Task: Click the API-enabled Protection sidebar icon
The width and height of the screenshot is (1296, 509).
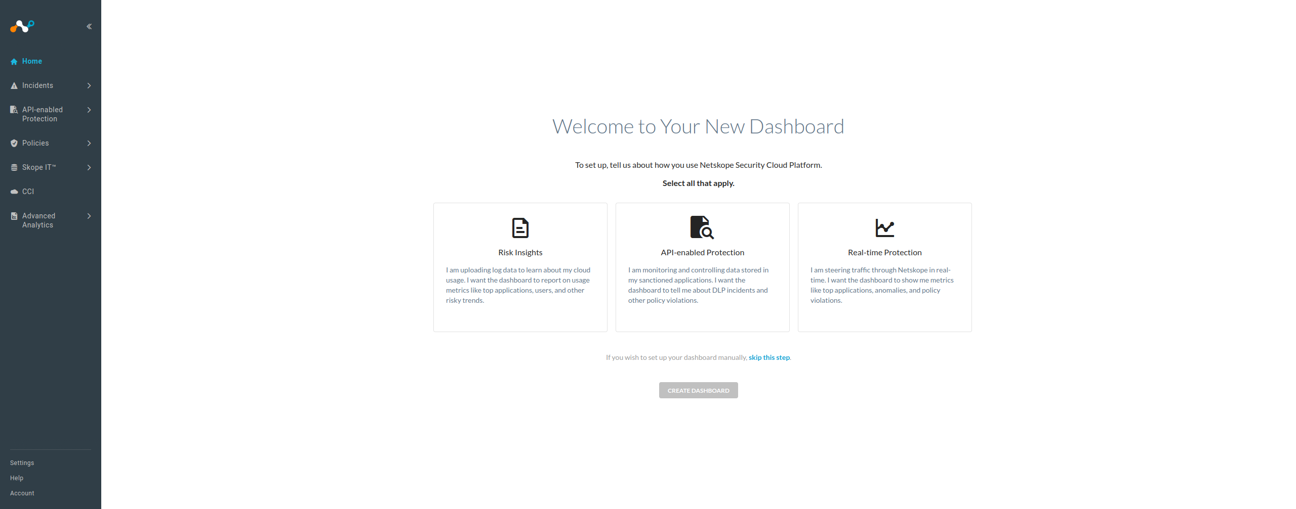Action: tap(14, 110)
